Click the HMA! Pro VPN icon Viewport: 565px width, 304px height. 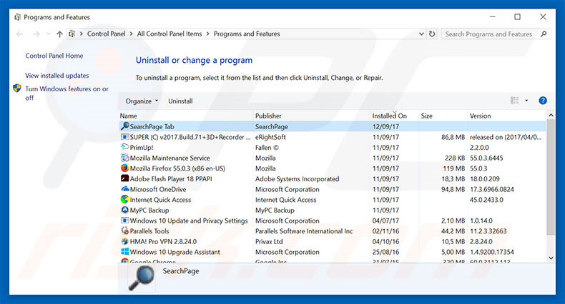pos(124,241)
